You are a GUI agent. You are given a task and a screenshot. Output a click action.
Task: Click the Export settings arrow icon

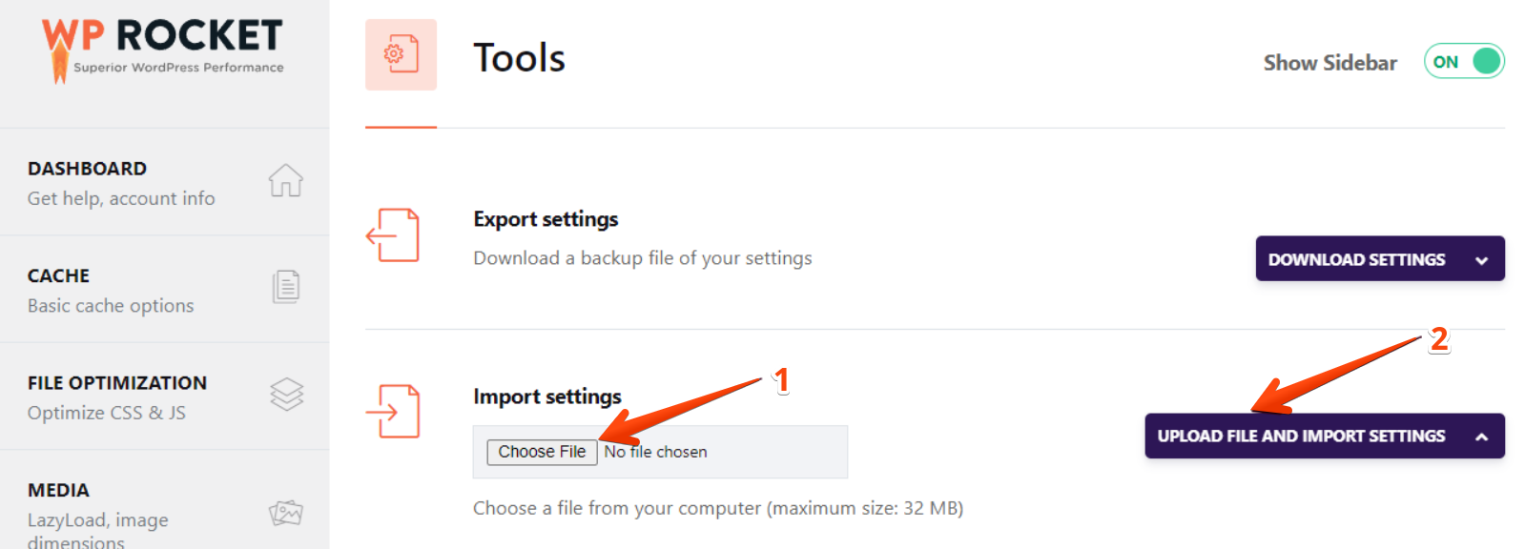coord(393,234)
